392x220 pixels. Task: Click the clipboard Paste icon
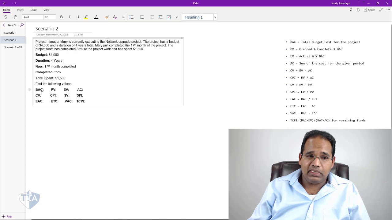pos(16,17)
